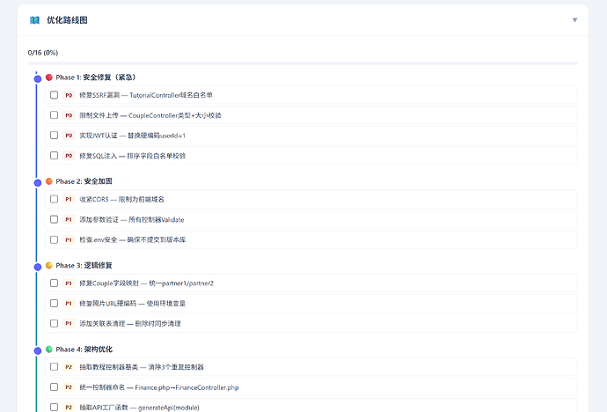Viewport: 607px width, 412px height.
Task: Click text generateApi(module)
Action: pos(169,408)
